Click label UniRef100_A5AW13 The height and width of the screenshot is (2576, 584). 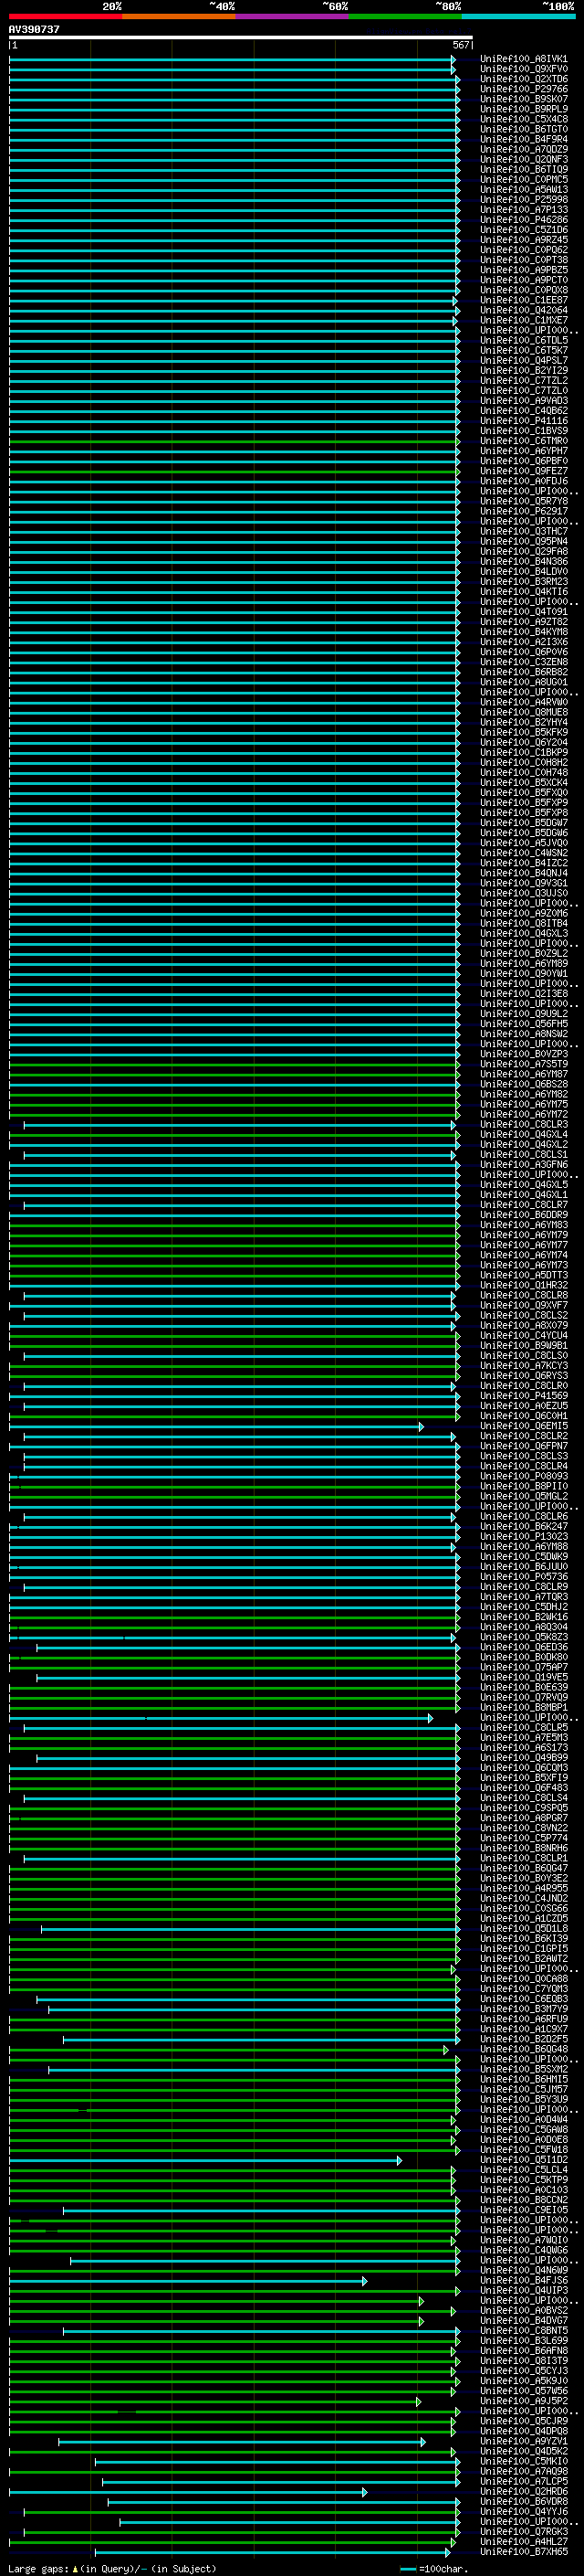click(523, 189)
